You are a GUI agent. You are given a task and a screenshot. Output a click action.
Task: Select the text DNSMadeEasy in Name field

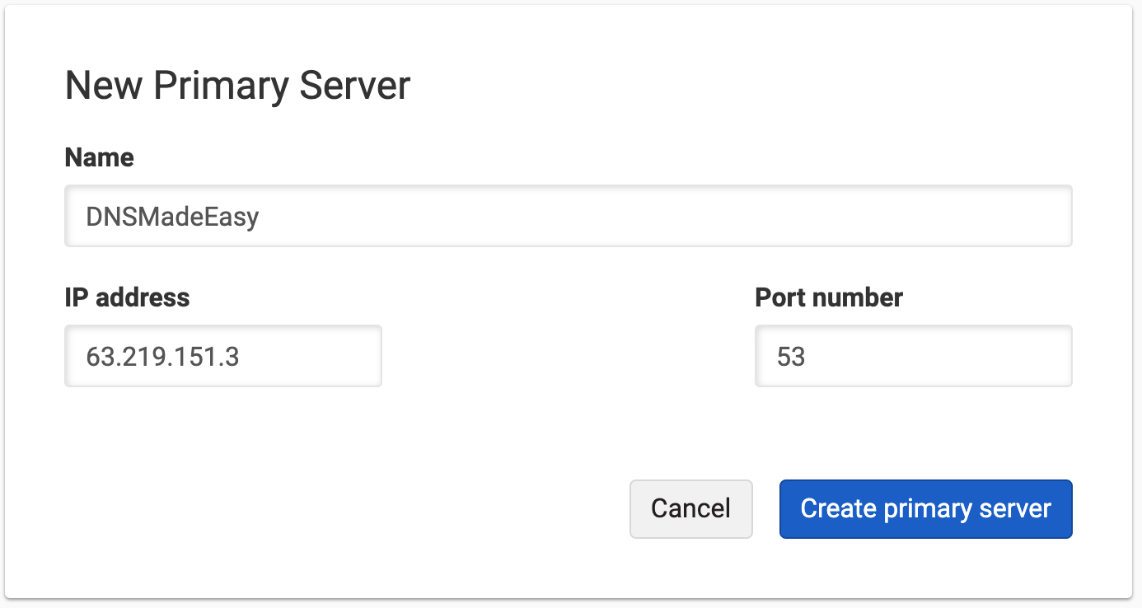171,216
